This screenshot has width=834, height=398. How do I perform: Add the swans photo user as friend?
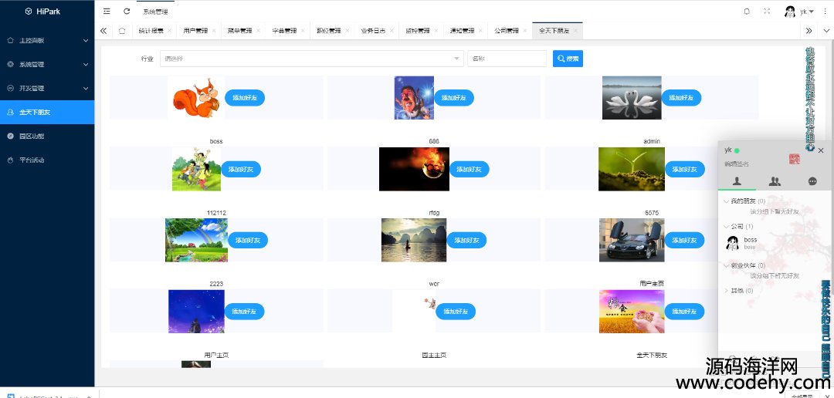click(681, 98)
